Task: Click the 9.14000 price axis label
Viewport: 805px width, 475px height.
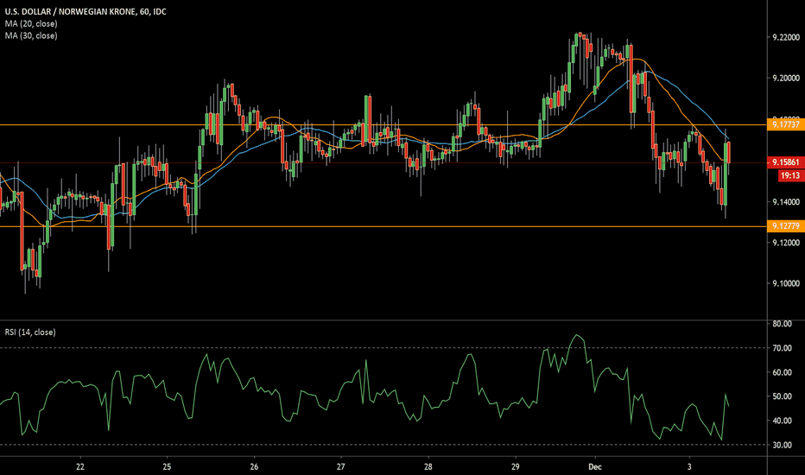Action: coord(786,202)
